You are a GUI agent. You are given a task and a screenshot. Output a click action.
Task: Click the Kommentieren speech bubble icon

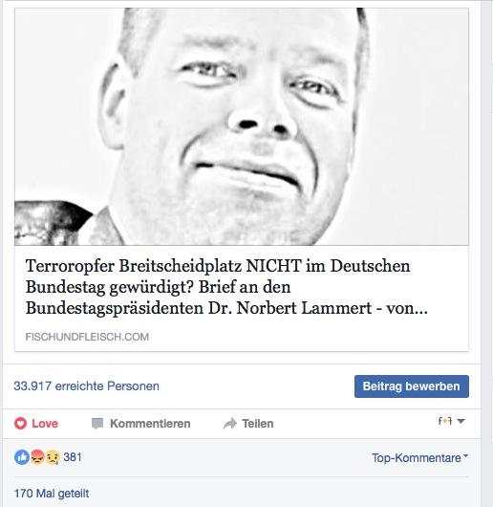[x=97, y=424]
